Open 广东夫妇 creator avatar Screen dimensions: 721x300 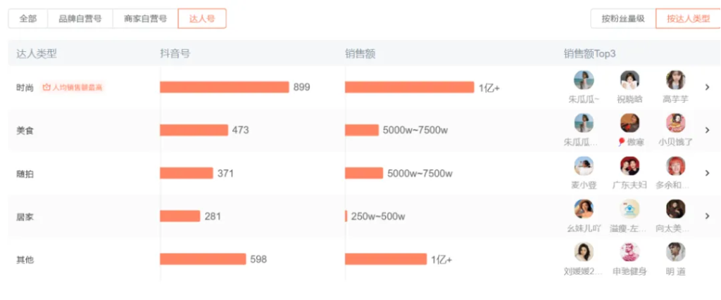click(x=629, y=166)
